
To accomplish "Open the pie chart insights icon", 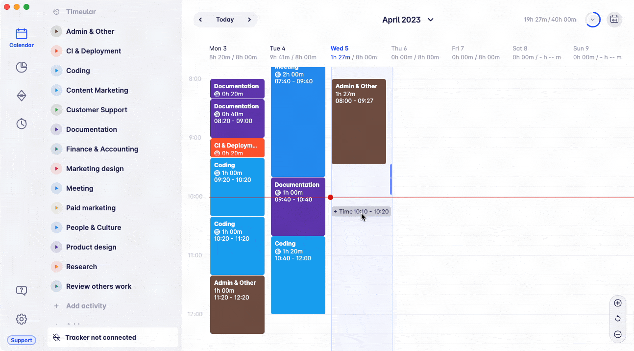I will (22, 67).
